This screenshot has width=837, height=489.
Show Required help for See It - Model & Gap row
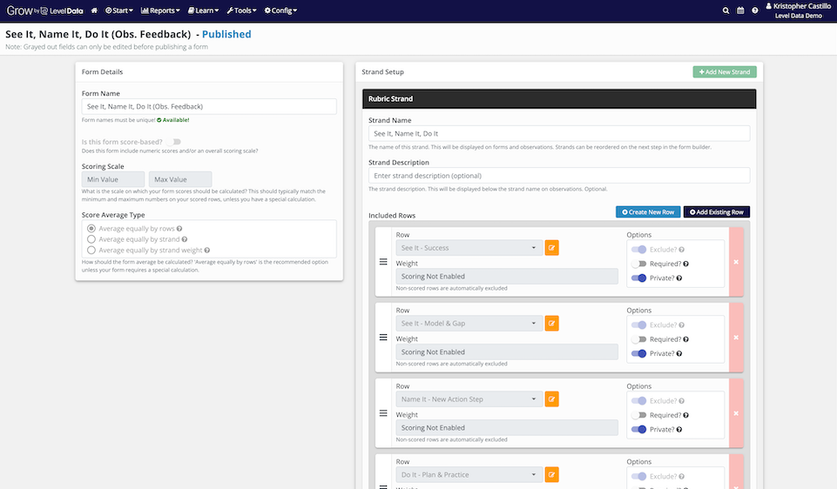pos(686,339)
